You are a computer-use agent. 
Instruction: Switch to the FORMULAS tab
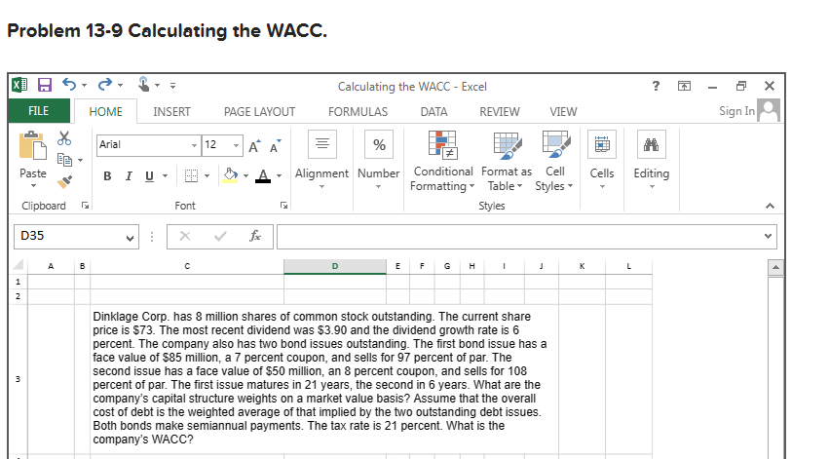(358, 111)
